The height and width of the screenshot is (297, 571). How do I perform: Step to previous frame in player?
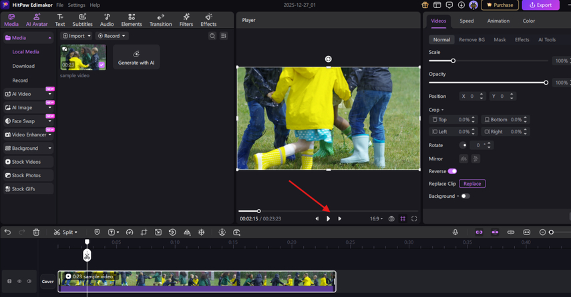pos(317,218)
